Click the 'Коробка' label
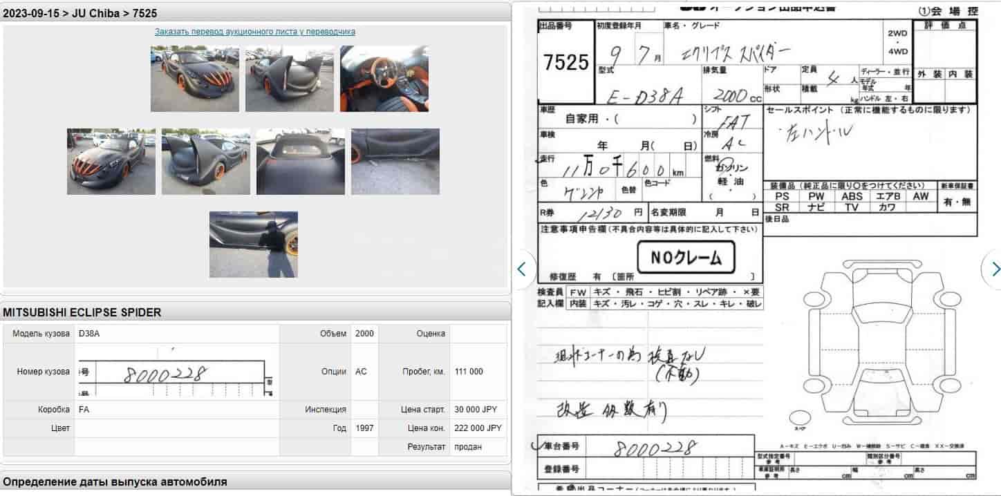This screenshot has width=1001, height=496. pos(54,410)
